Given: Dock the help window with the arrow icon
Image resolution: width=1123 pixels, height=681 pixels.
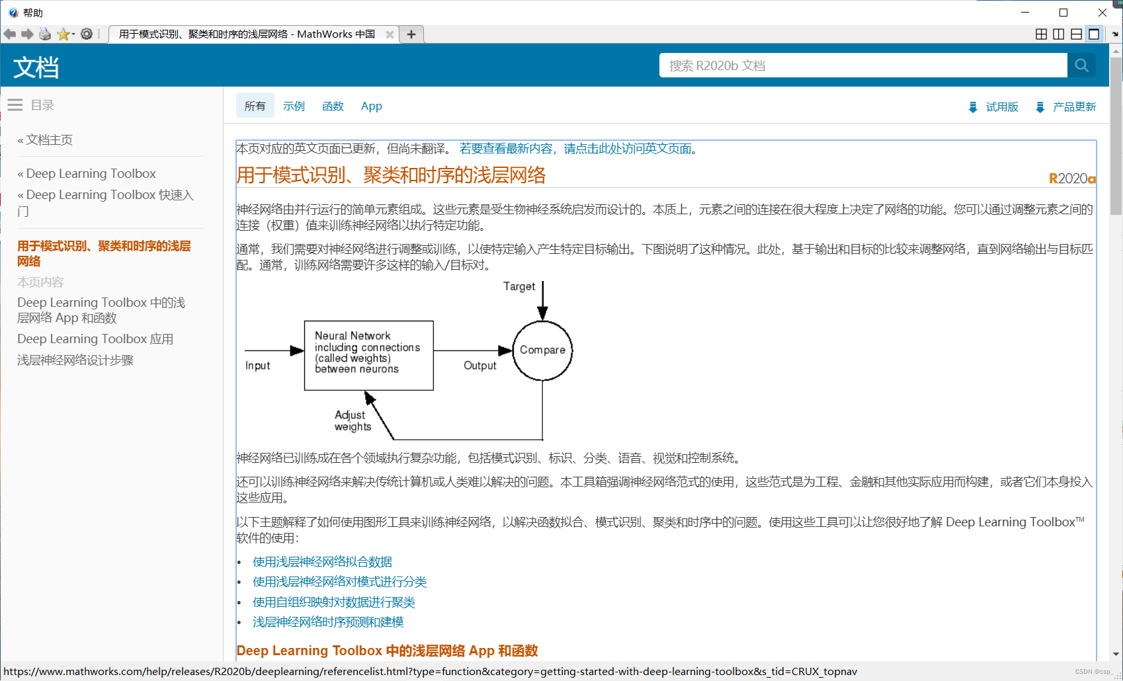Looking at the screenshot, I should (1116, 34).
